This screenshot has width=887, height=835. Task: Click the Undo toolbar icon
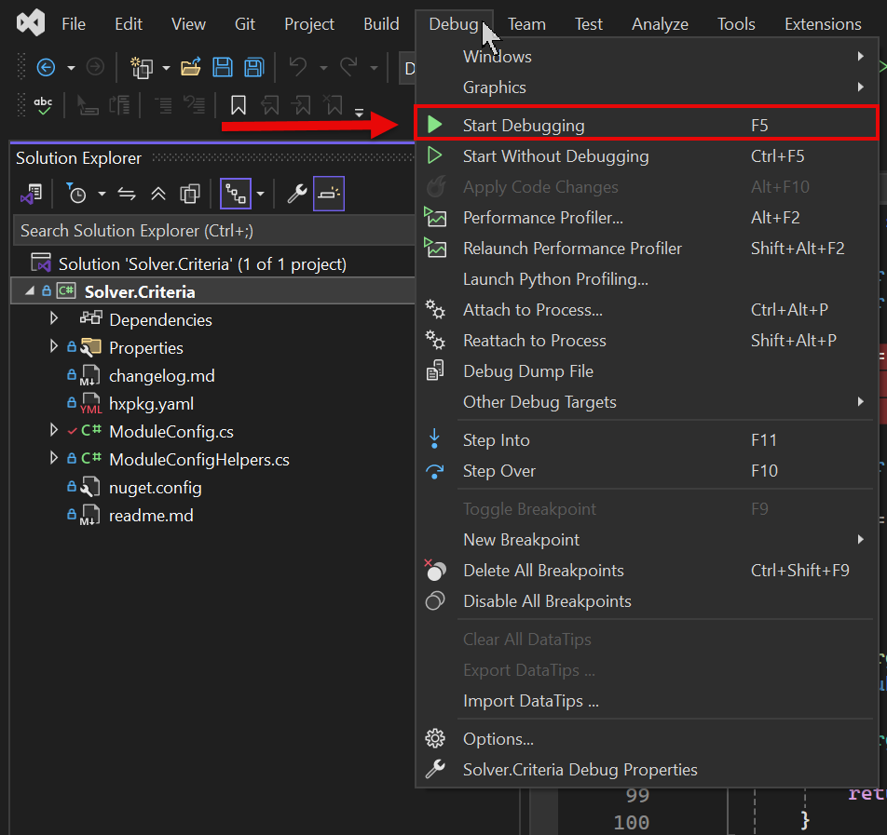click(x=298, y=67)
